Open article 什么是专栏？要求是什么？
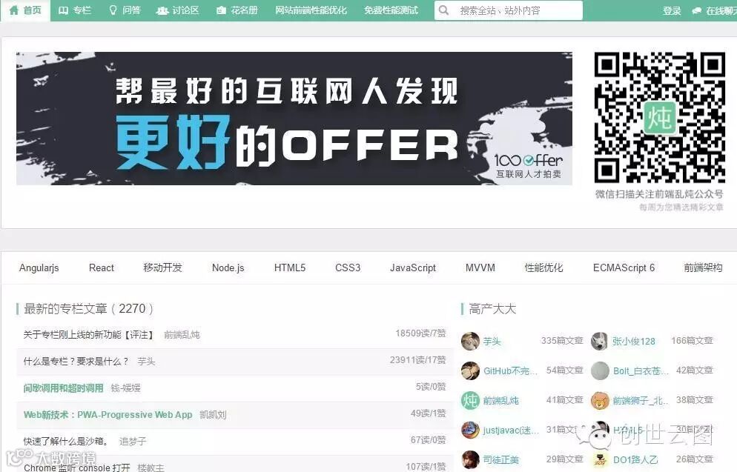 tap(76, 361)
